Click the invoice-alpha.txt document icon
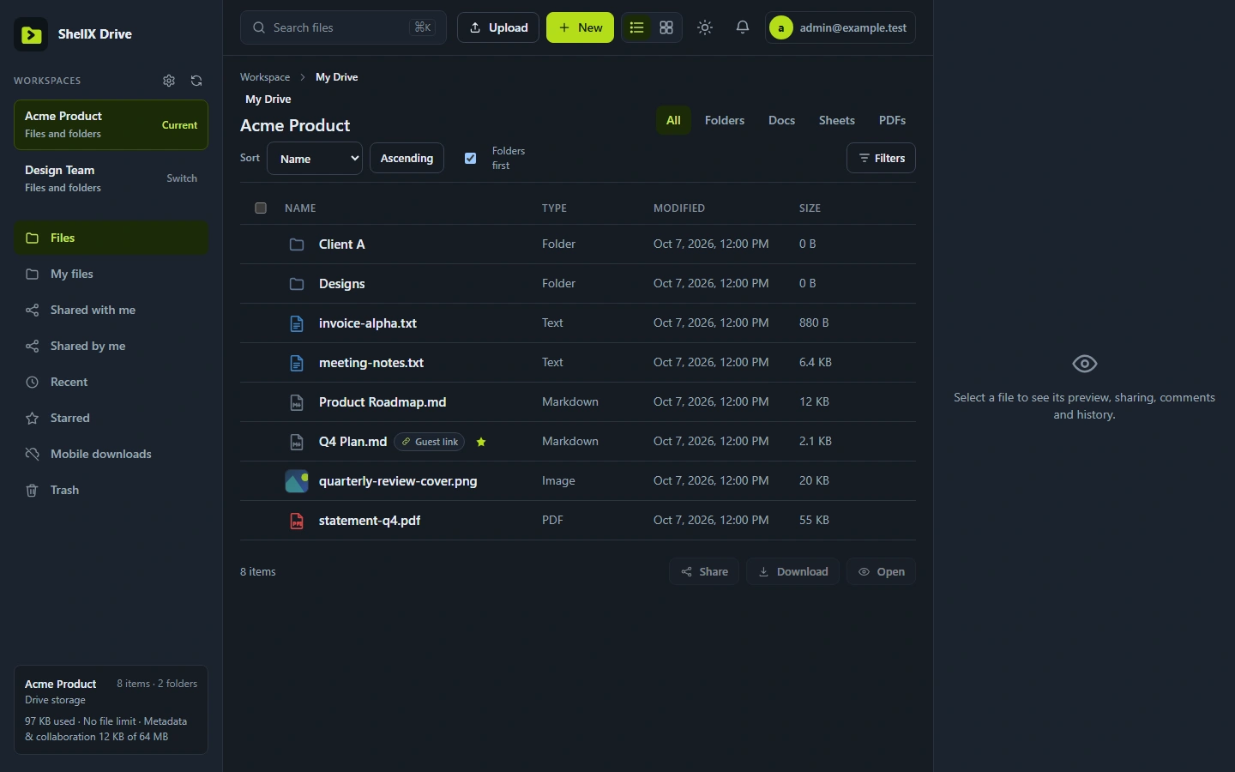 click(x=297, y=323)
